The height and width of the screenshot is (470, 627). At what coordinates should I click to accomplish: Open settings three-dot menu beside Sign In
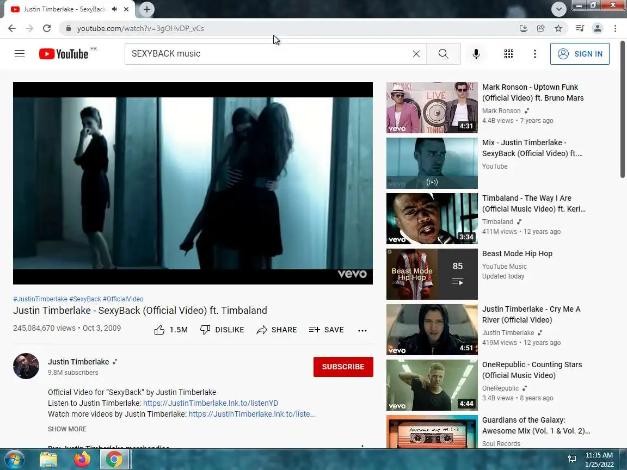(x=535, y=53)
